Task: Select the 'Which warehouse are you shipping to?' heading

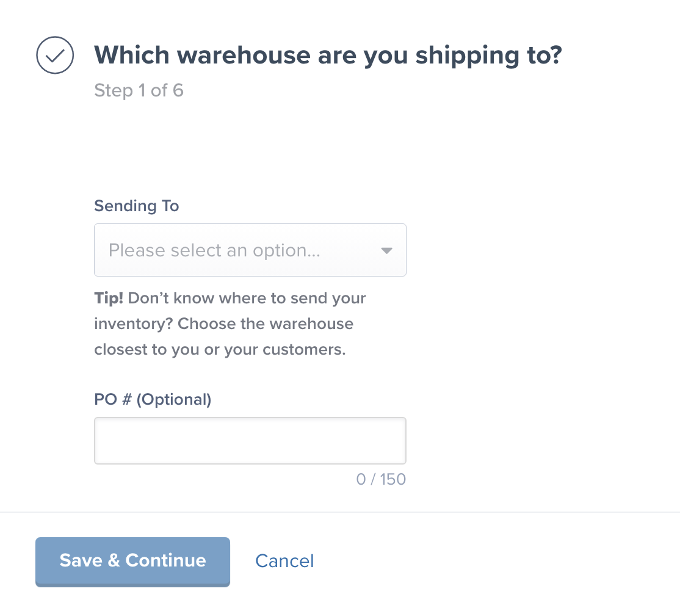Action: point(328,55)
